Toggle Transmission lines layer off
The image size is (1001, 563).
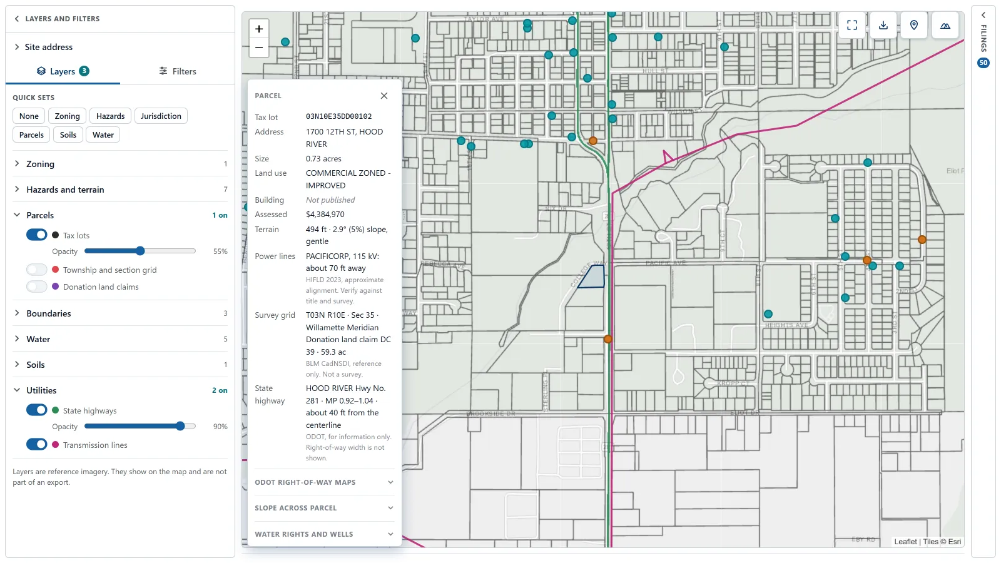pyautogui.click(x=37, y=444)
